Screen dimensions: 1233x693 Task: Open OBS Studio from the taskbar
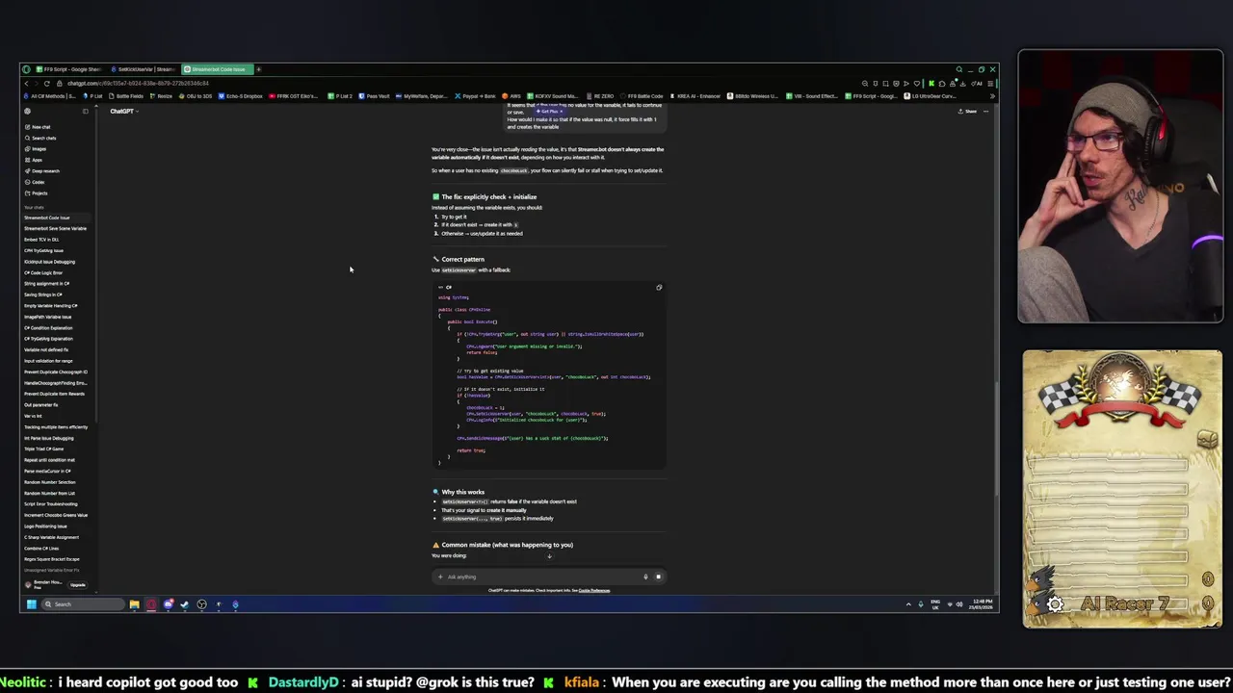(x=201, y=604)
